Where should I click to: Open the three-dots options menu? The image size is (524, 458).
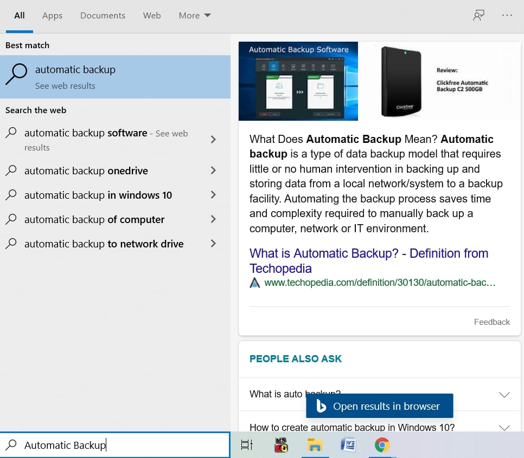pos(507,15)
